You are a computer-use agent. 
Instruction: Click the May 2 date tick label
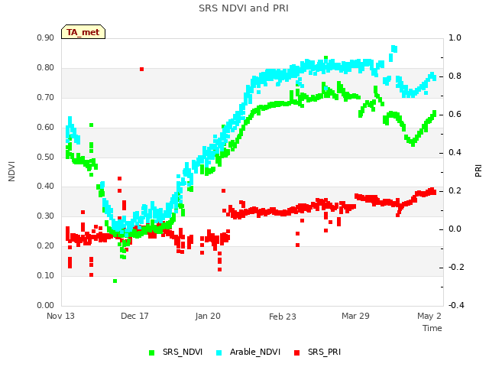coord(429,316)
